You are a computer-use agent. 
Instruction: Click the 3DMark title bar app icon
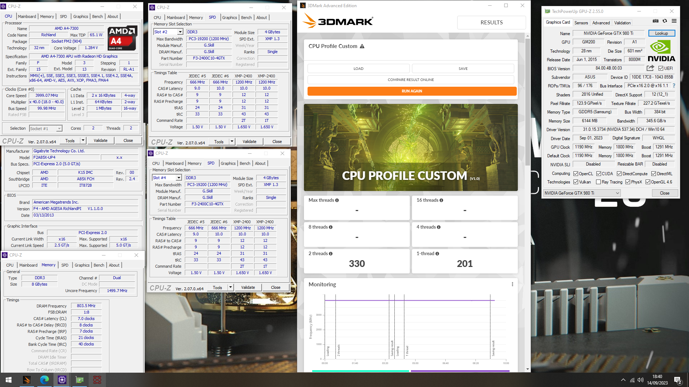(303, 5)
